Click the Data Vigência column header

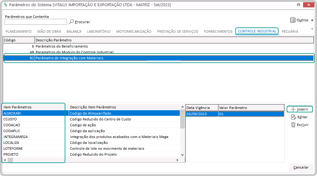pos(202,108)
